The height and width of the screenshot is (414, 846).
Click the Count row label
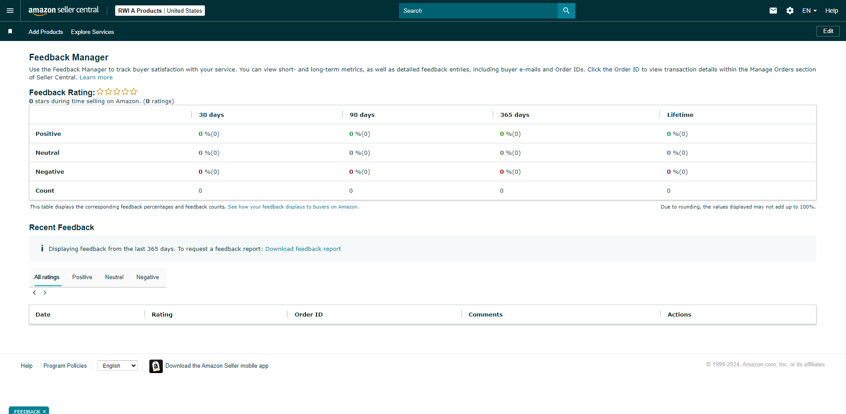point(45,190)
